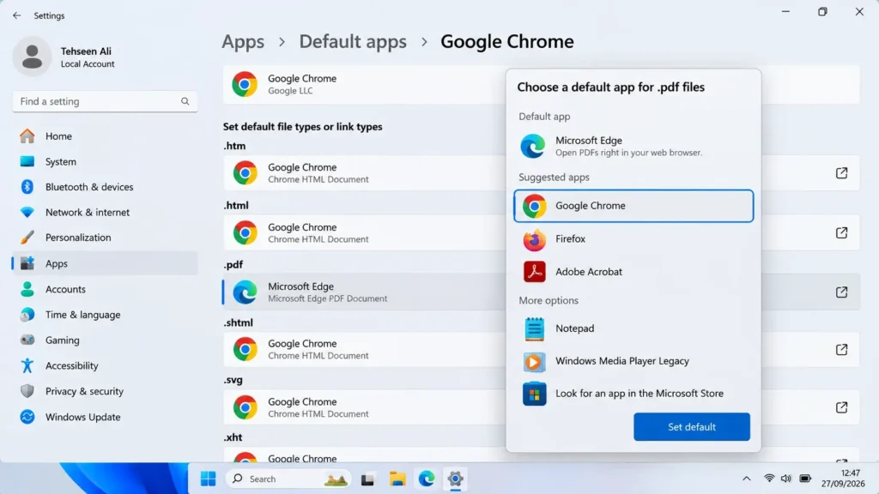This screenshot has height=494, width=879.
Task: Open the Windows Start menu
Action: coord(208,479)
